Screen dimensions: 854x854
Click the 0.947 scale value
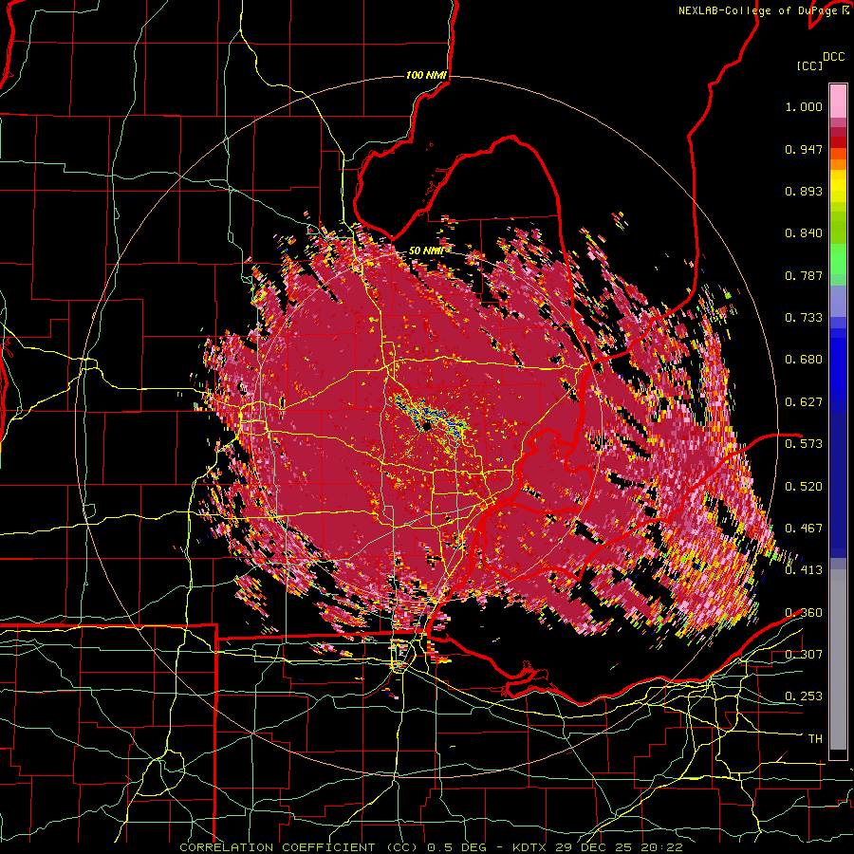(x=804, y=149)
